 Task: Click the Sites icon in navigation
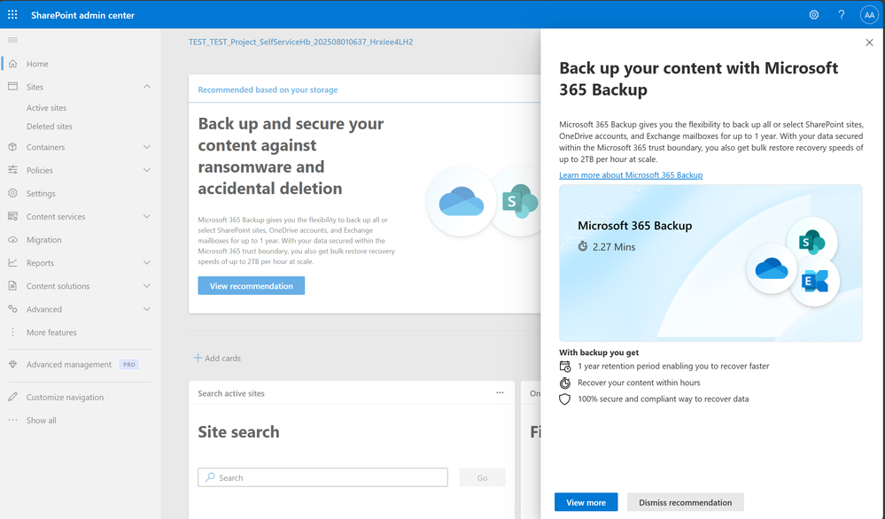click(12, 87)
